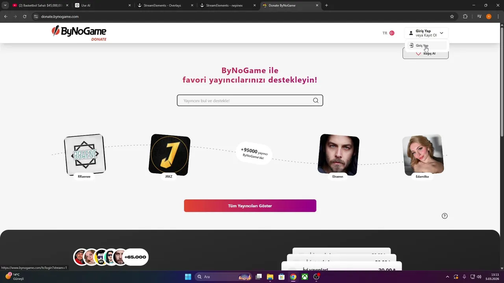Open File Explorer from the taskbar
This screenshot has width=504, height=283.
[x=270, y=277]
